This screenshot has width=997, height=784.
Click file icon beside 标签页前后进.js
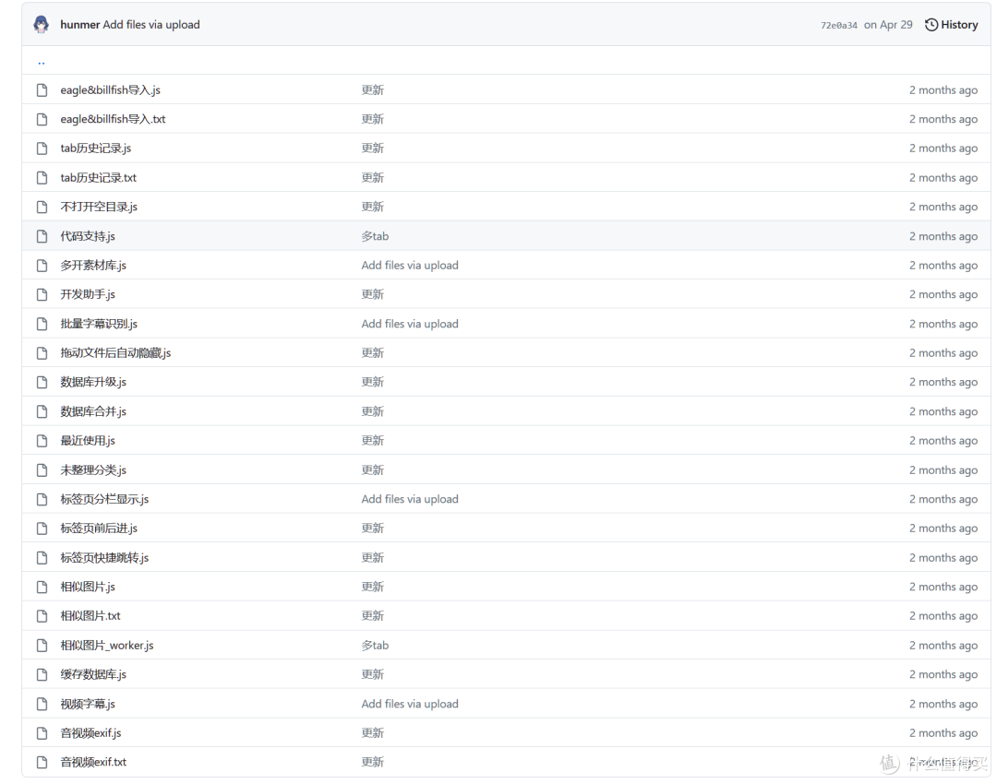pyautogui.click(x=42, y=529)
